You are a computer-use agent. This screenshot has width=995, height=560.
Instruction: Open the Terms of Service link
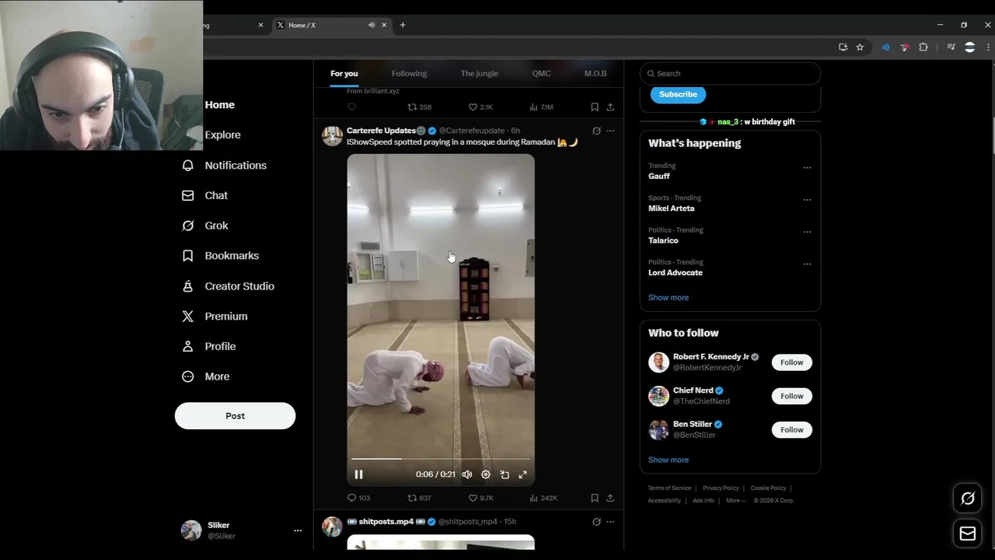point(669,488)
